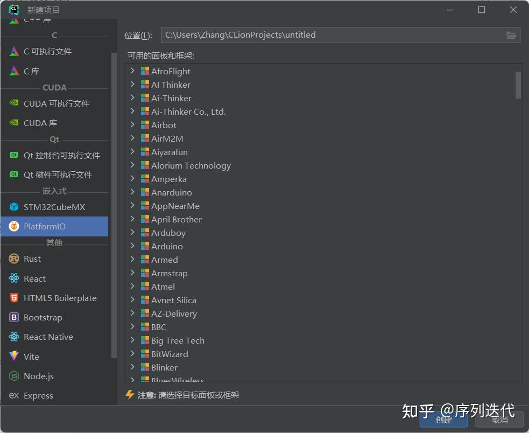Expand the AfroFlight tree node

click(x=132, y=71)
